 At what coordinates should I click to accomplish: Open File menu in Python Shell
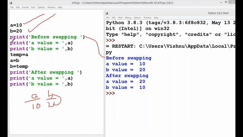[x=108, y=18]
